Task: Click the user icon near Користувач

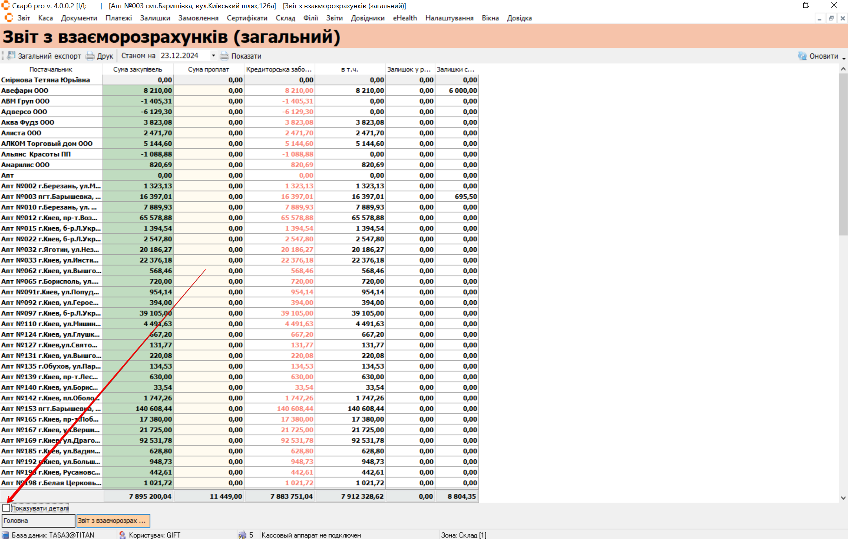Action: [123, 535]
